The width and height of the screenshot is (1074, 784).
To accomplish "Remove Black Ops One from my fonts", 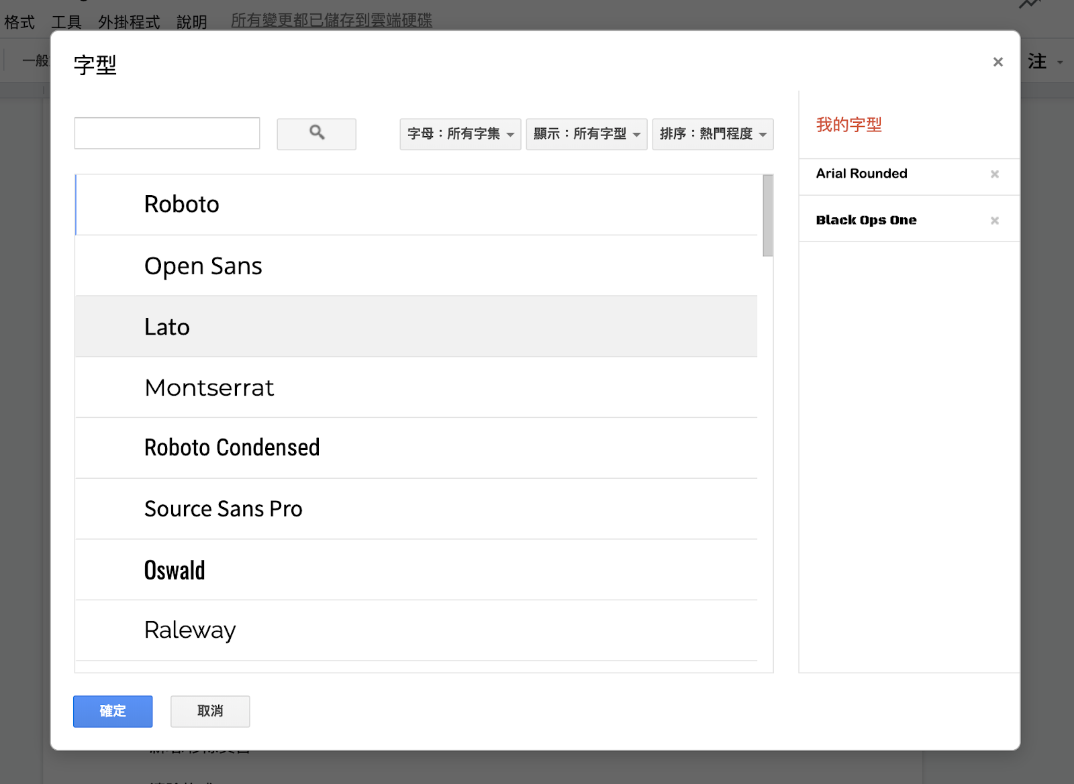I will [x=994, y=221].
